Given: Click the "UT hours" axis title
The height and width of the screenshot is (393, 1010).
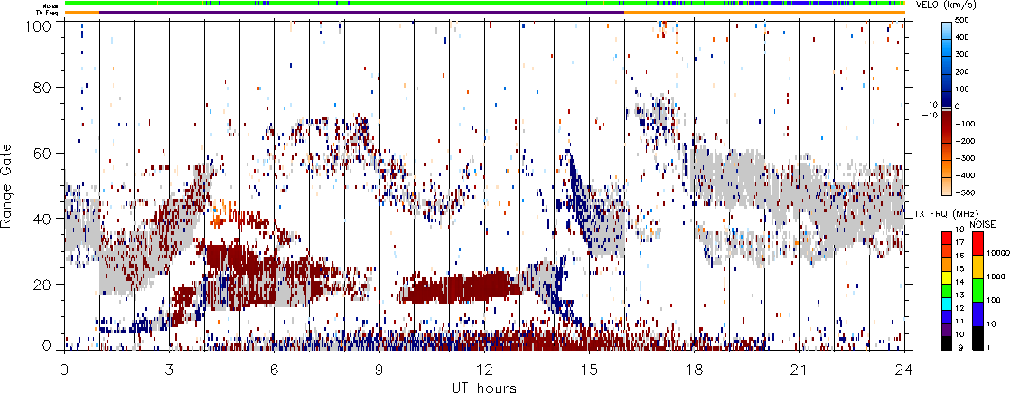Looking at the screenshot, I should tap(484, 387).
